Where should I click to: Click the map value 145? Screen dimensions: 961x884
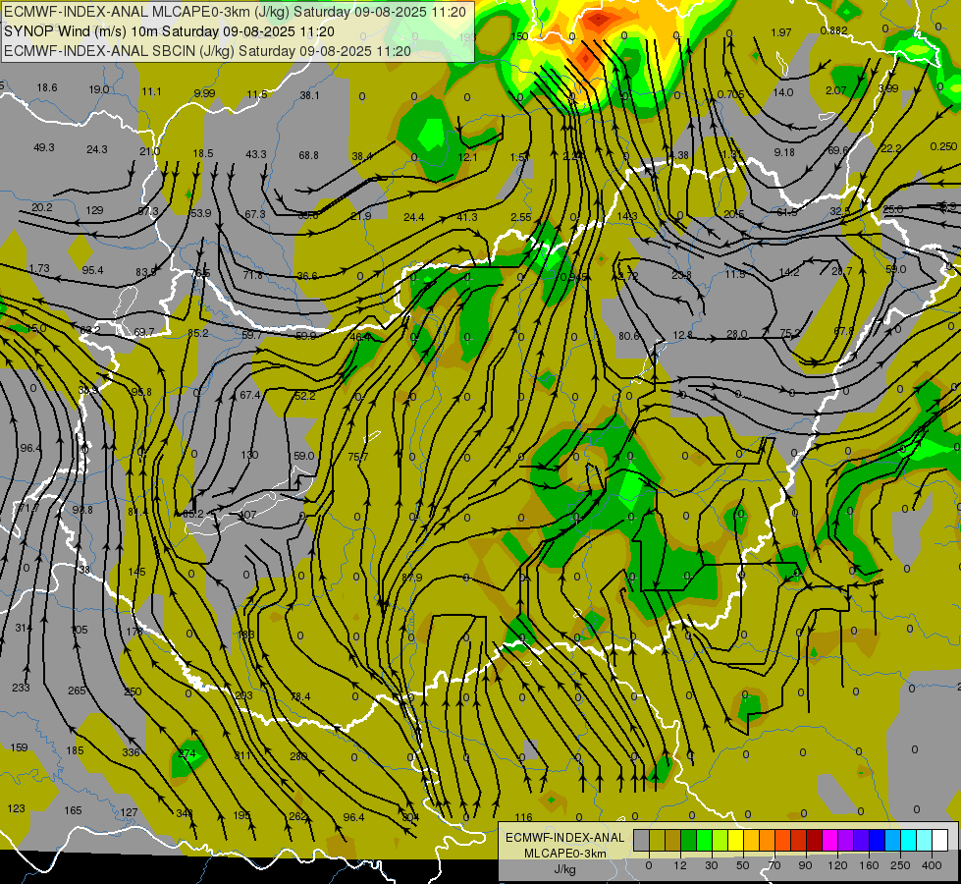click(136, 572)
